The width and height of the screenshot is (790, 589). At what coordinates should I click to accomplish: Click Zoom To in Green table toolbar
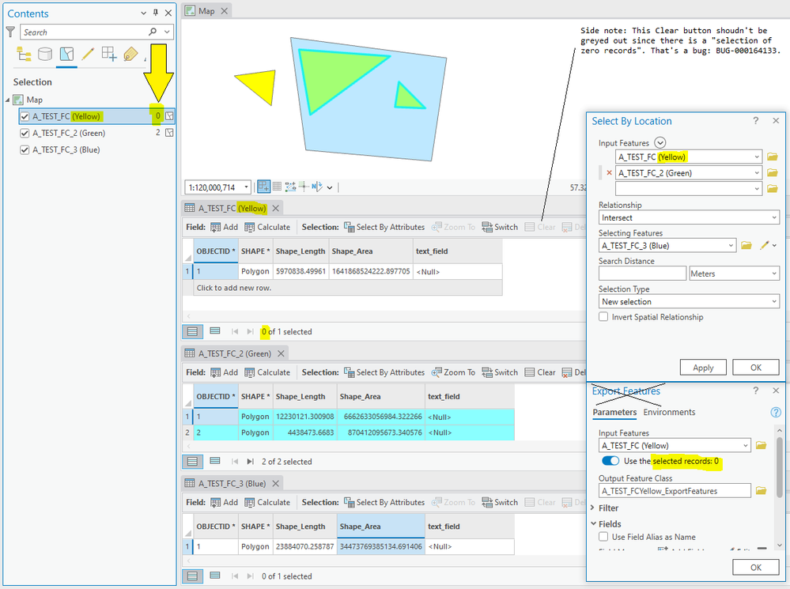pos(453,372)
